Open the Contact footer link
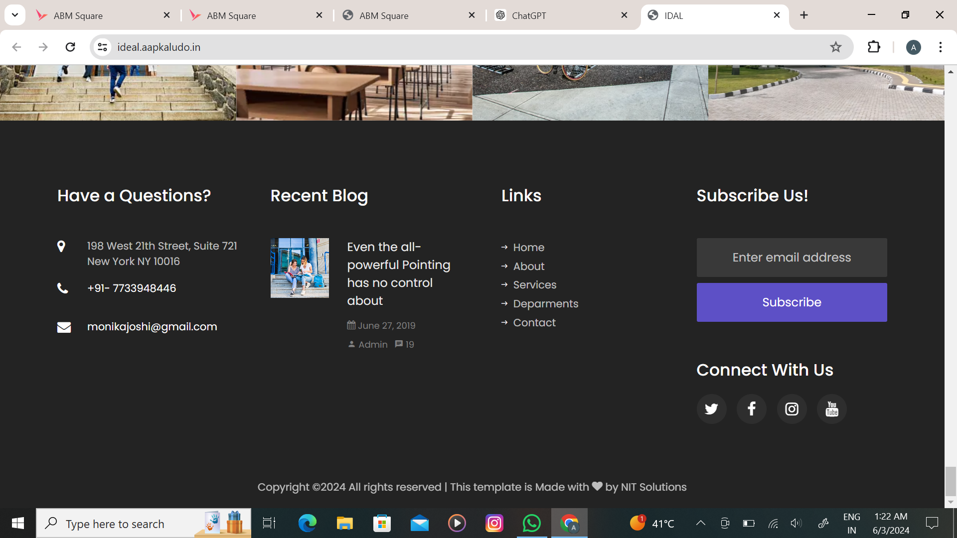 click(534, 323)
